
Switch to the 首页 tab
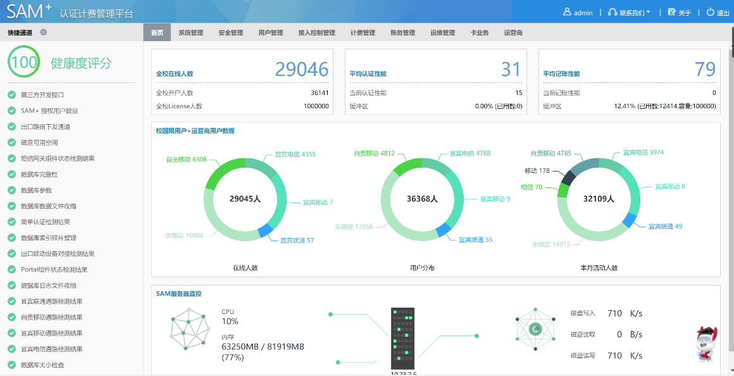pyautogui.click(x=157, y=33)
